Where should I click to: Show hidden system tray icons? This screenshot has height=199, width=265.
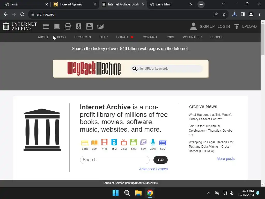(209, 193)
